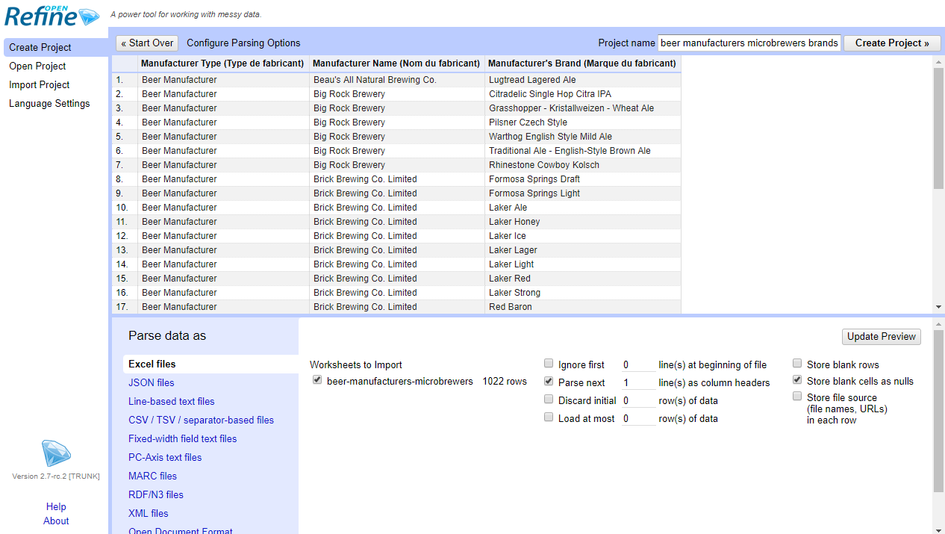Image resolution: width=945 pixels, height=534 pixels.
Task: Click Laker Strong cell
Action: point(583,292)
